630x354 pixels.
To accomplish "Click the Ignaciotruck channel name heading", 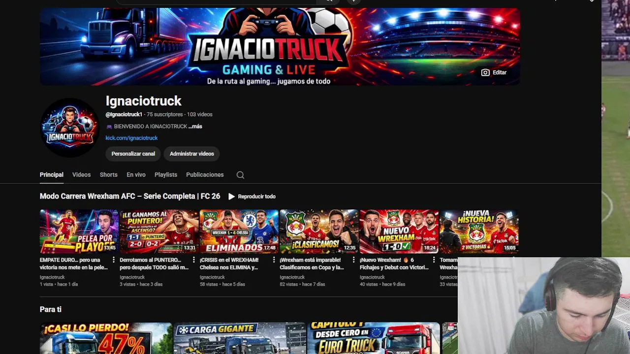I will tap(143, 101).
